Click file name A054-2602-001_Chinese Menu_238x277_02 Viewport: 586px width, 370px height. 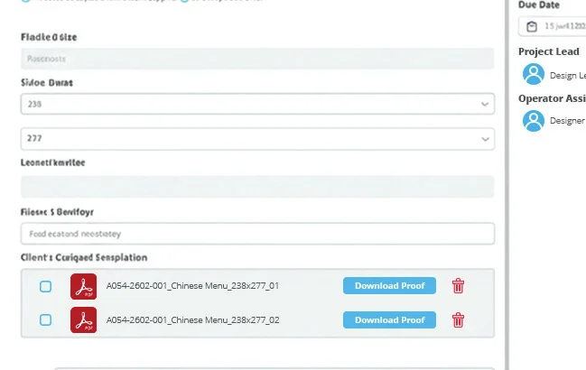click(x=192, y=320)
